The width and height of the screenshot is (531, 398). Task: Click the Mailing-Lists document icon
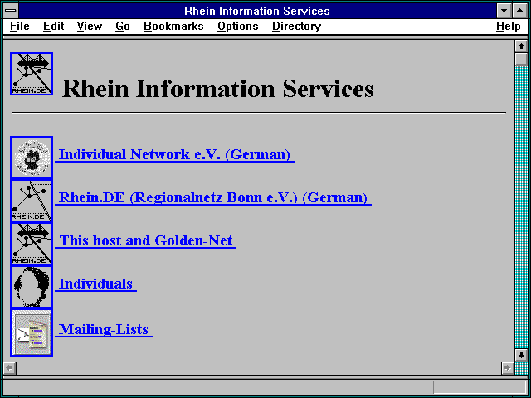32,332
